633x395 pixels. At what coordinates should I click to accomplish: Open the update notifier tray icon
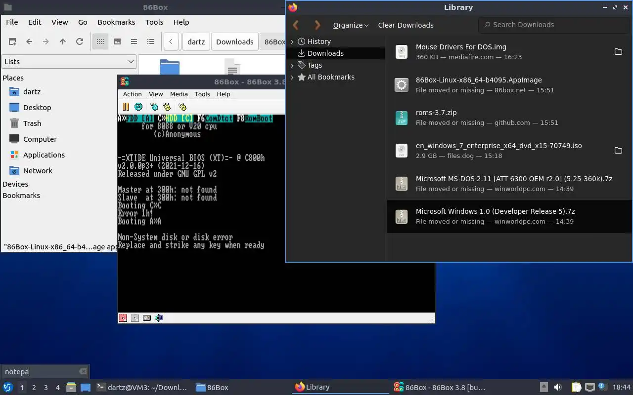(602, 387)
